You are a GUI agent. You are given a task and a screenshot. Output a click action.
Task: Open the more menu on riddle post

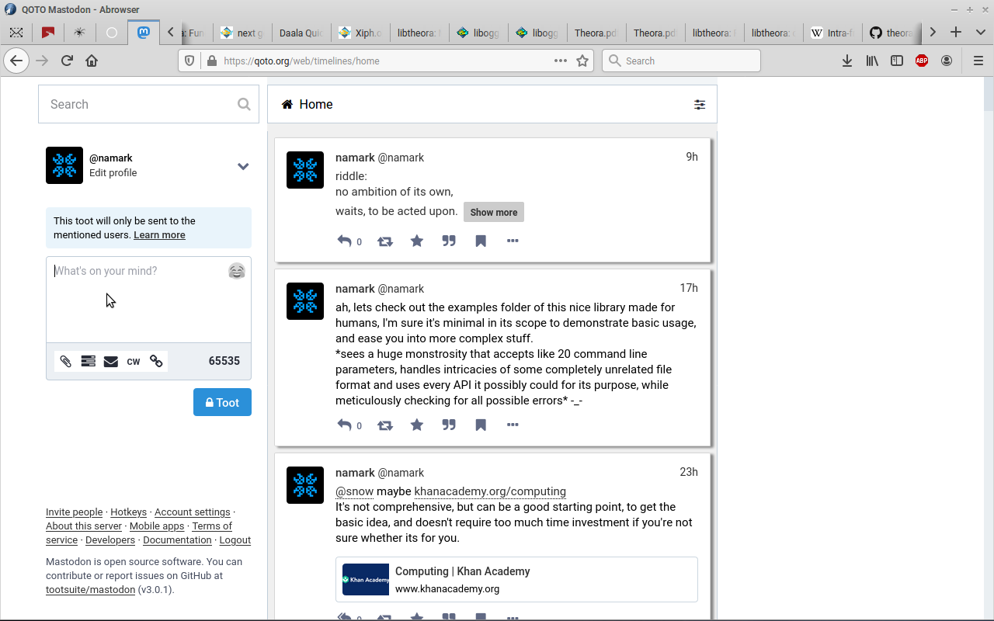point(513,241)
